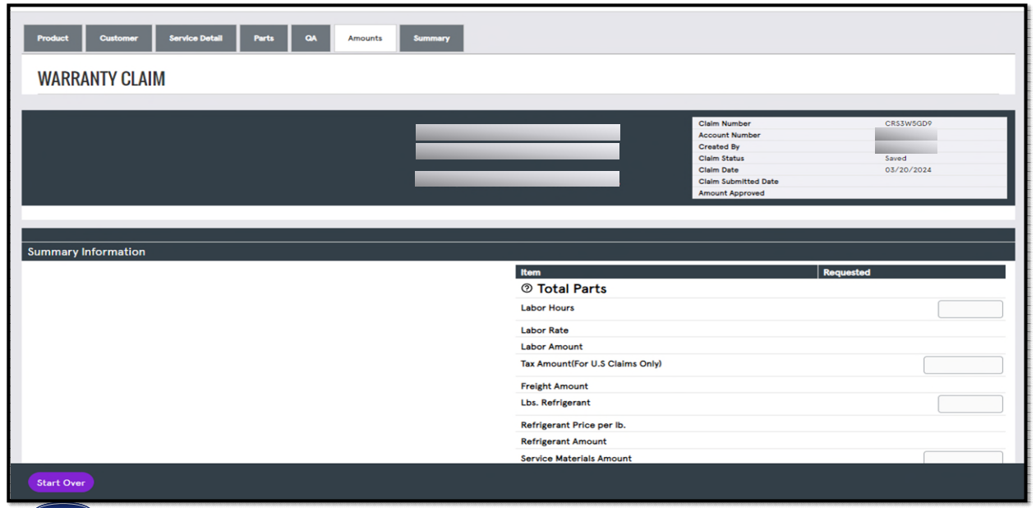
Task: Select the Lbs. Refrigerant entry field
Action: [x=970, y=404]
